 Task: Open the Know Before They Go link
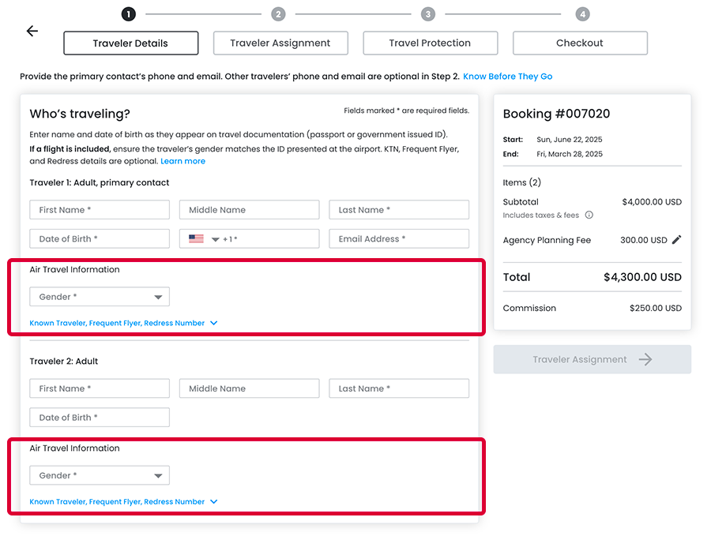[x=507, y=77]
